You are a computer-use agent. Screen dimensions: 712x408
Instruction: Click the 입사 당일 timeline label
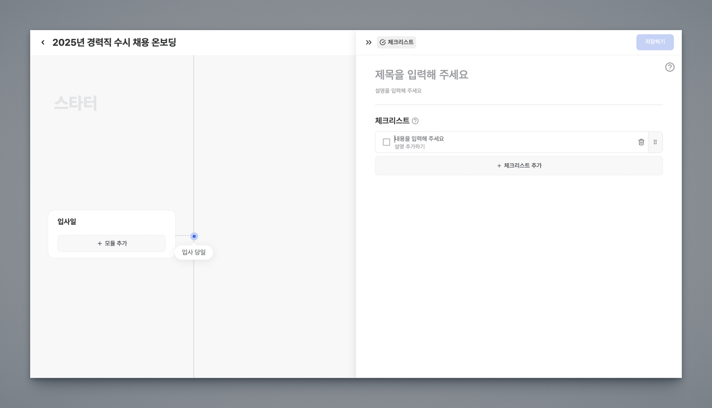click(x=194, y=252)
